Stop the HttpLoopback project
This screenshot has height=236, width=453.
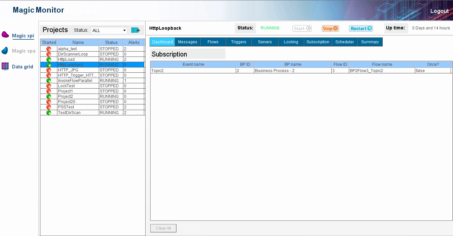[x=330, y=28]
